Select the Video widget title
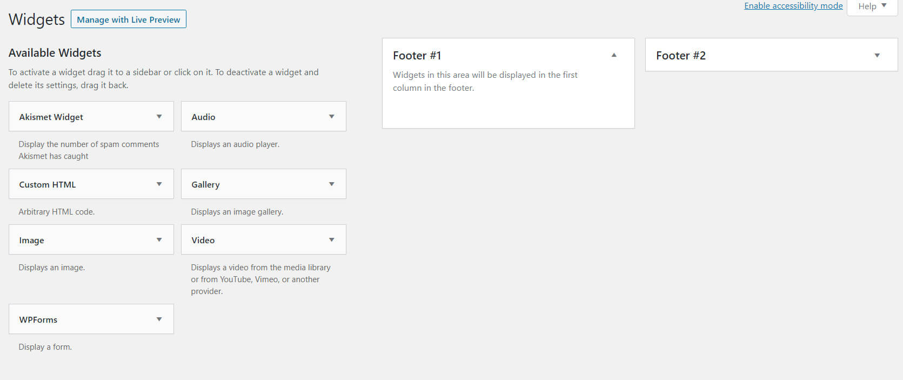 click(203, 240)
